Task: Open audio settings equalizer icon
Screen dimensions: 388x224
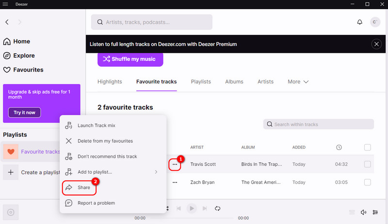Action: 375,212
